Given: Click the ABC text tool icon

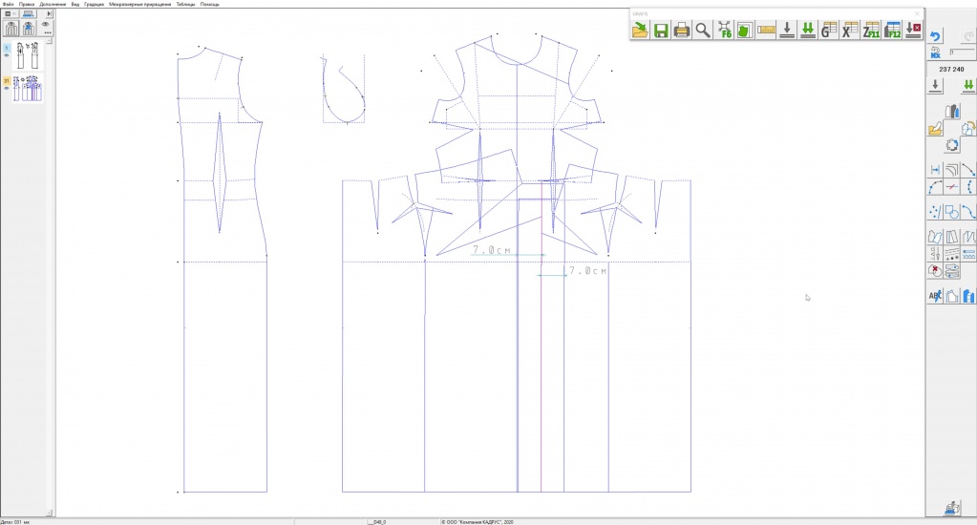Looking at the screenshot, I should 936,297.
